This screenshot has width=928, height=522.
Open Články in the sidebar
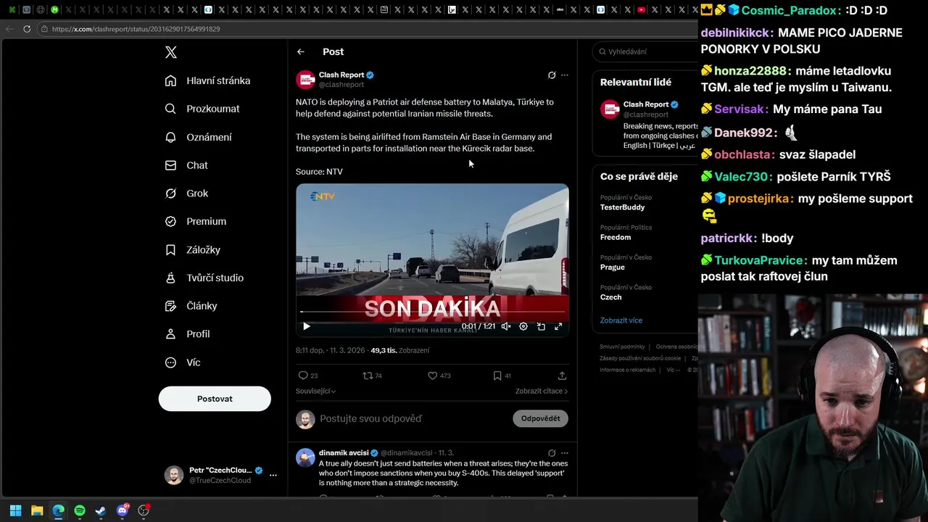tap(191, 306)
